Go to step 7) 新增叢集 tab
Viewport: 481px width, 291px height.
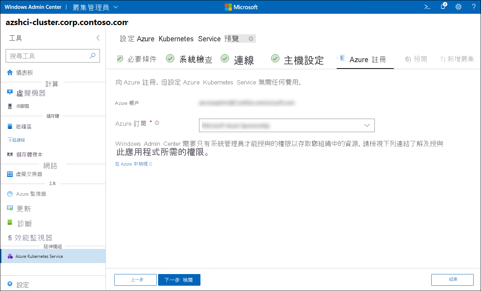(x=457, y=59)
